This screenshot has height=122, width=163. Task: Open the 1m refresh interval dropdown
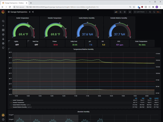click(159, 12)
